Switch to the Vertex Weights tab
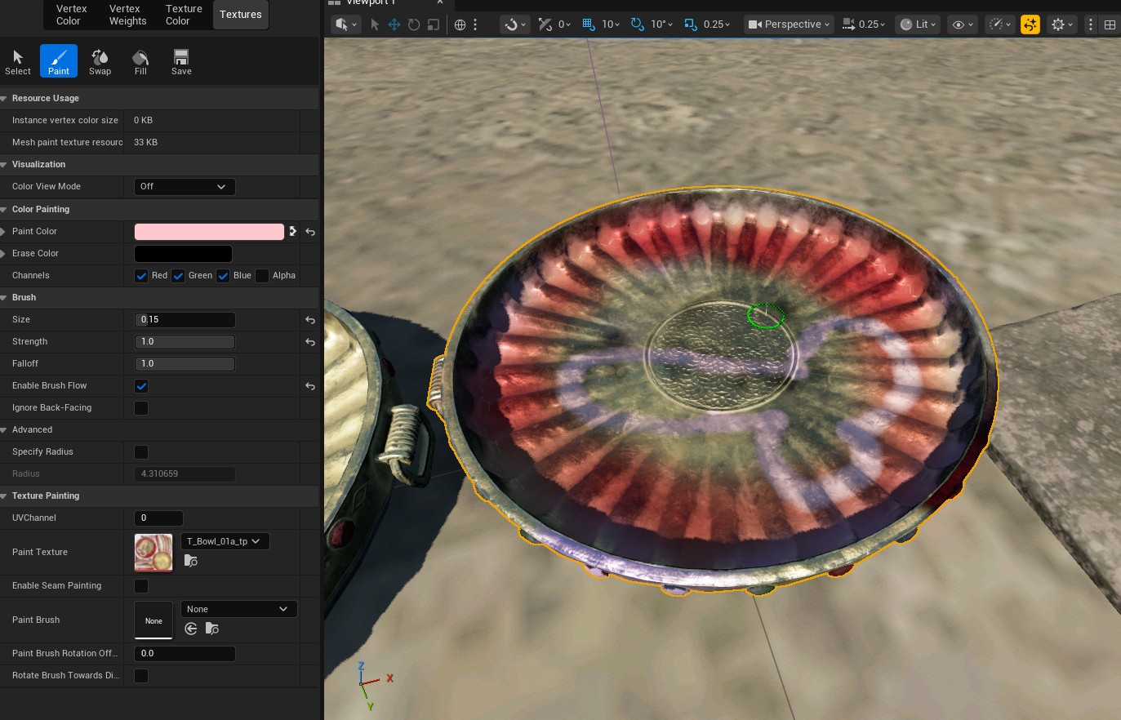 (127, 15)
